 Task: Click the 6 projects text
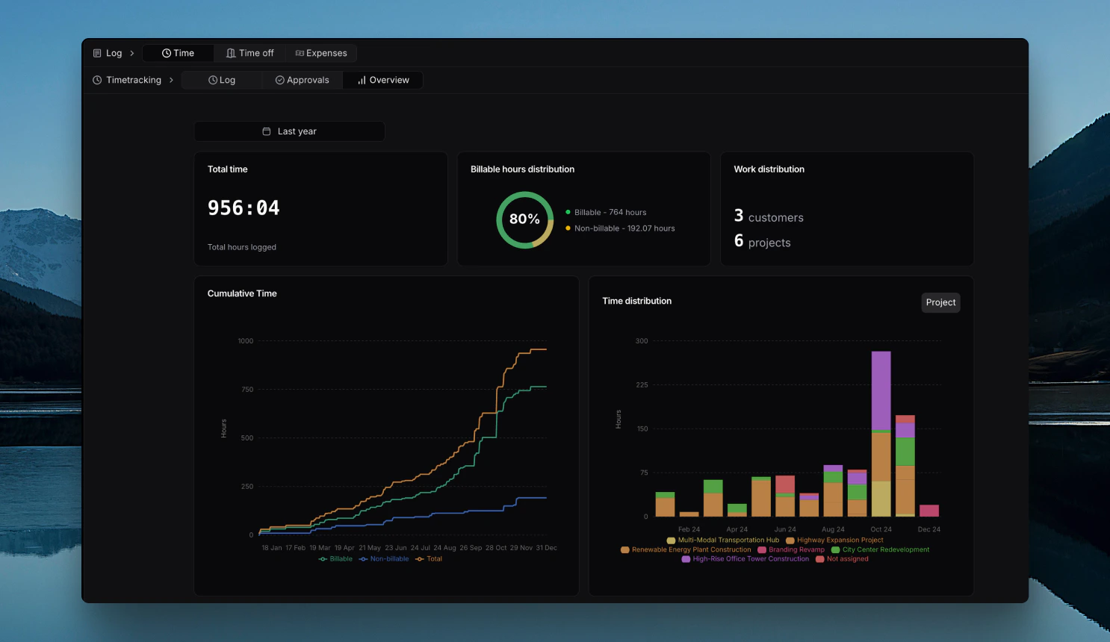click(762, 241)
